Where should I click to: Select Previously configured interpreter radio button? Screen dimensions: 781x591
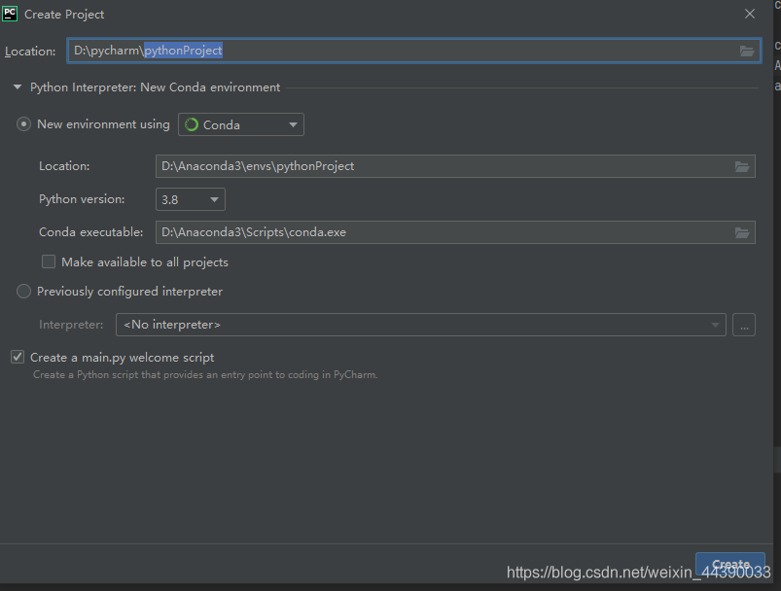coord(23,292)
